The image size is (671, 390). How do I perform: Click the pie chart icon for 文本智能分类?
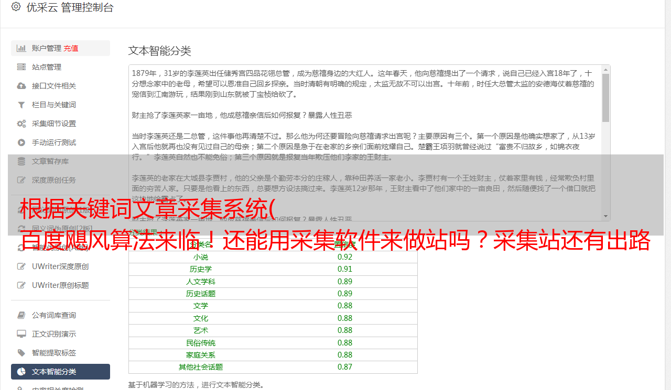coord(21,372)
